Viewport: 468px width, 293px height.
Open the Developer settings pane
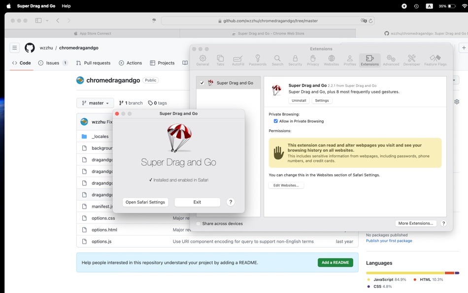click(411, 60)
